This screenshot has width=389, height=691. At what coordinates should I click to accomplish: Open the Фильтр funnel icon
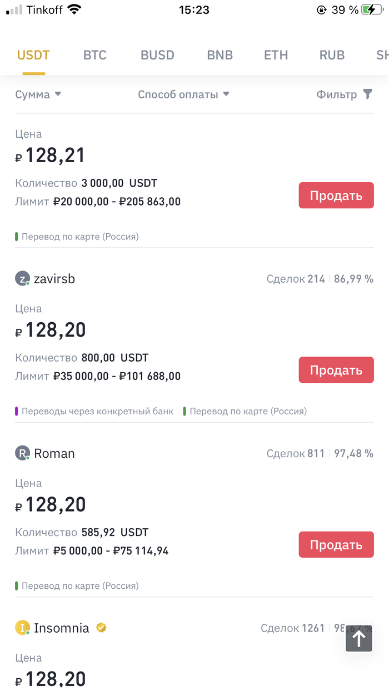(367, 94)
